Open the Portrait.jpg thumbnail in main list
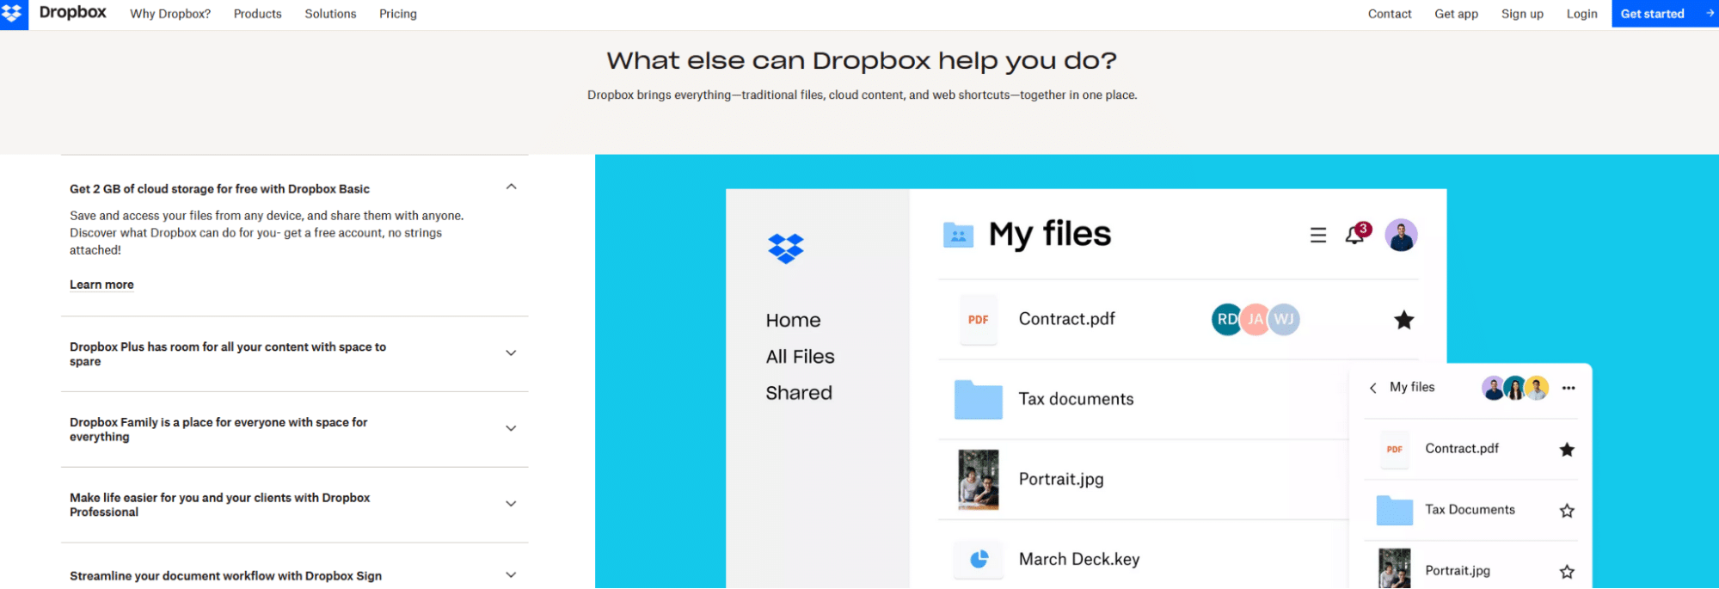Viewport: 1719px width, 589px height. pyautogui.click(x=979, y=480)
